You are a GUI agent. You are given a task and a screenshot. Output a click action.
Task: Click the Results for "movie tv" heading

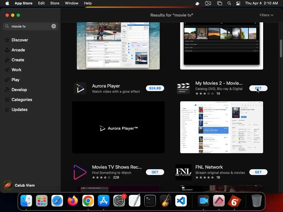[172, 15]
